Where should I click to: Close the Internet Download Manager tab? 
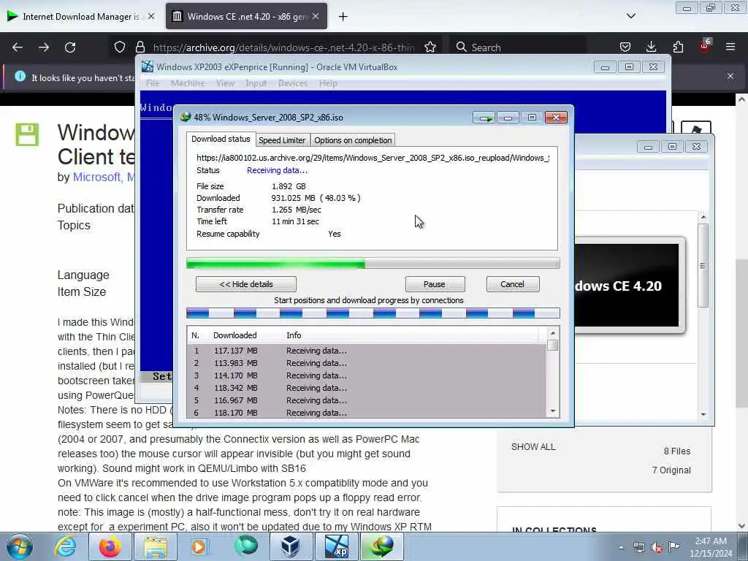151,16
